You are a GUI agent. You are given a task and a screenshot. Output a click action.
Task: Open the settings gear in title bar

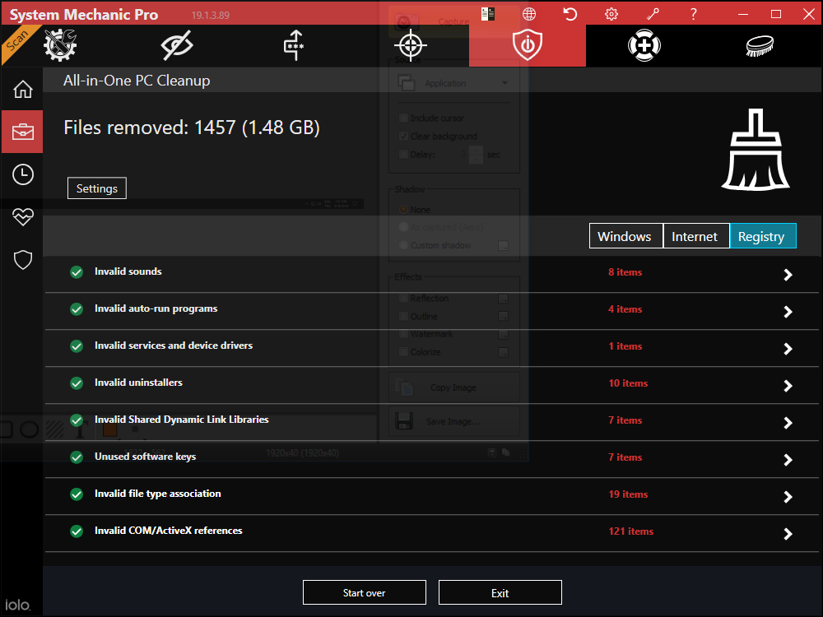pyautogui.click(x=611, y=14)
